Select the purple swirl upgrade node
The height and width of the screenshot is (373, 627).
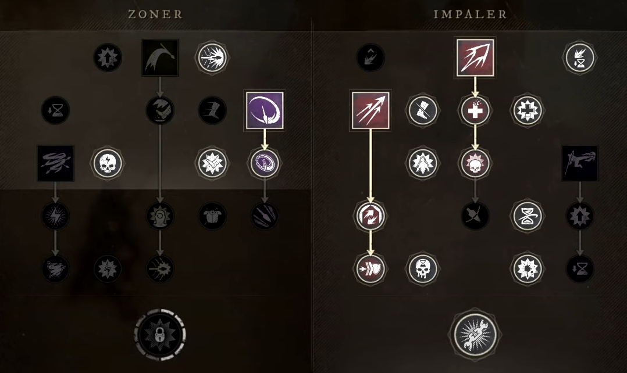(x=265, y=163)
